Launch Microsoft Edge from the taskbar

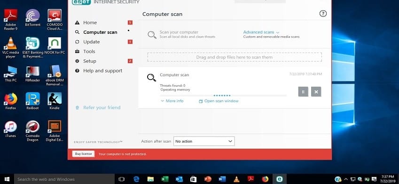tap(136, 179)
